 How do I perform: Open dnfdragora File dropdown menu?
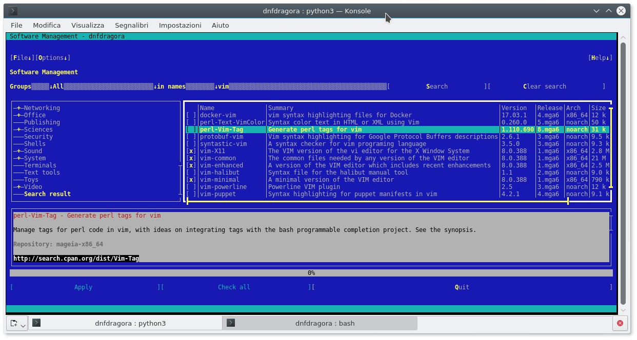pos(23,58)
